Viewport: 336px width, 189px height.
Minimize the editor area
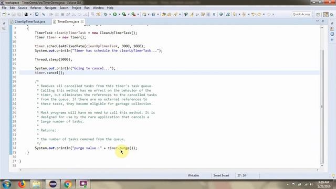pyautogui.click(x=317, y=21)
